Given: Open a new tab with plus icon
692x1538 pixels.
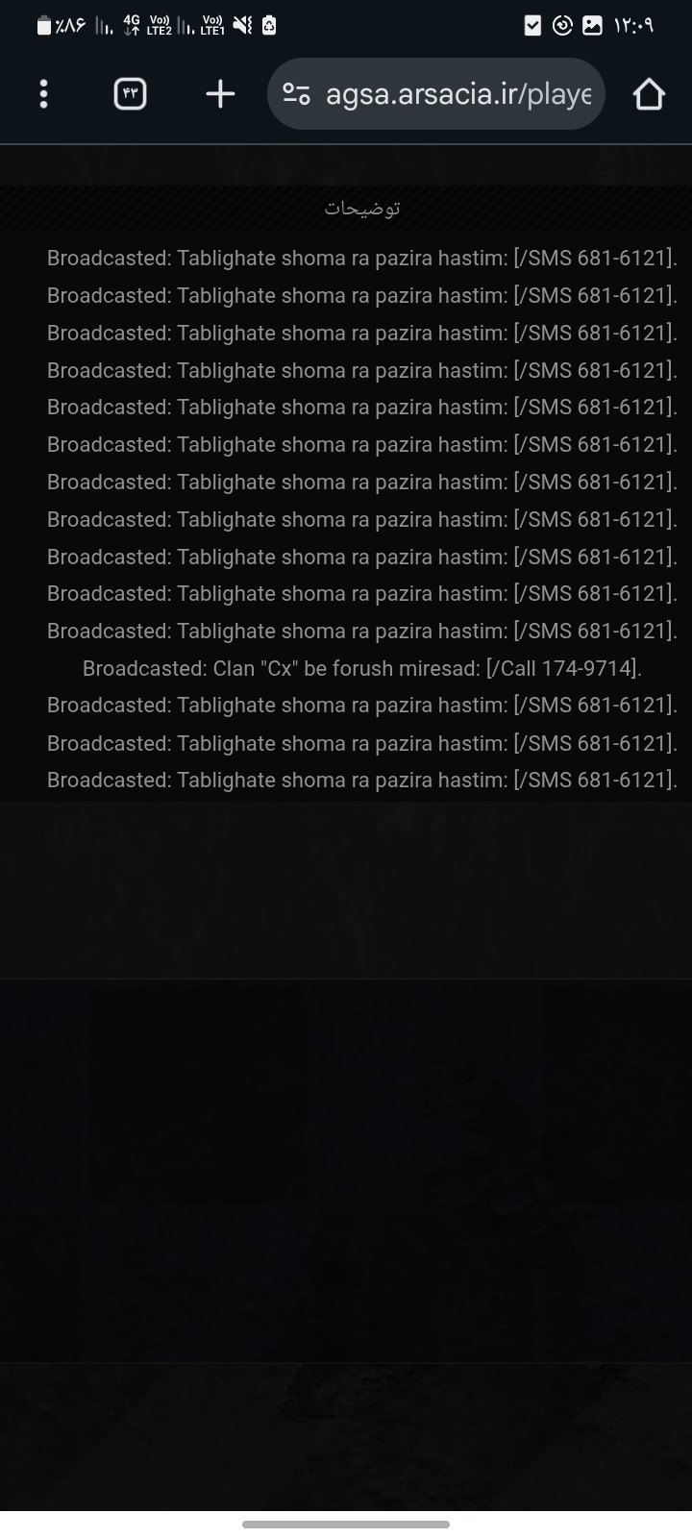Looking at the screenshot, I should click(220, 94).
